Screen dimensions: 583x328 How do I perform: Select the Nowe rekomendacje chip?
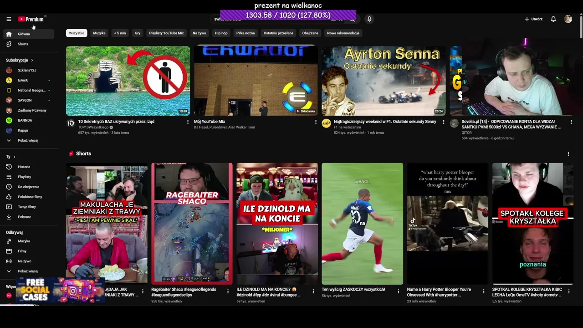(343, 33)
